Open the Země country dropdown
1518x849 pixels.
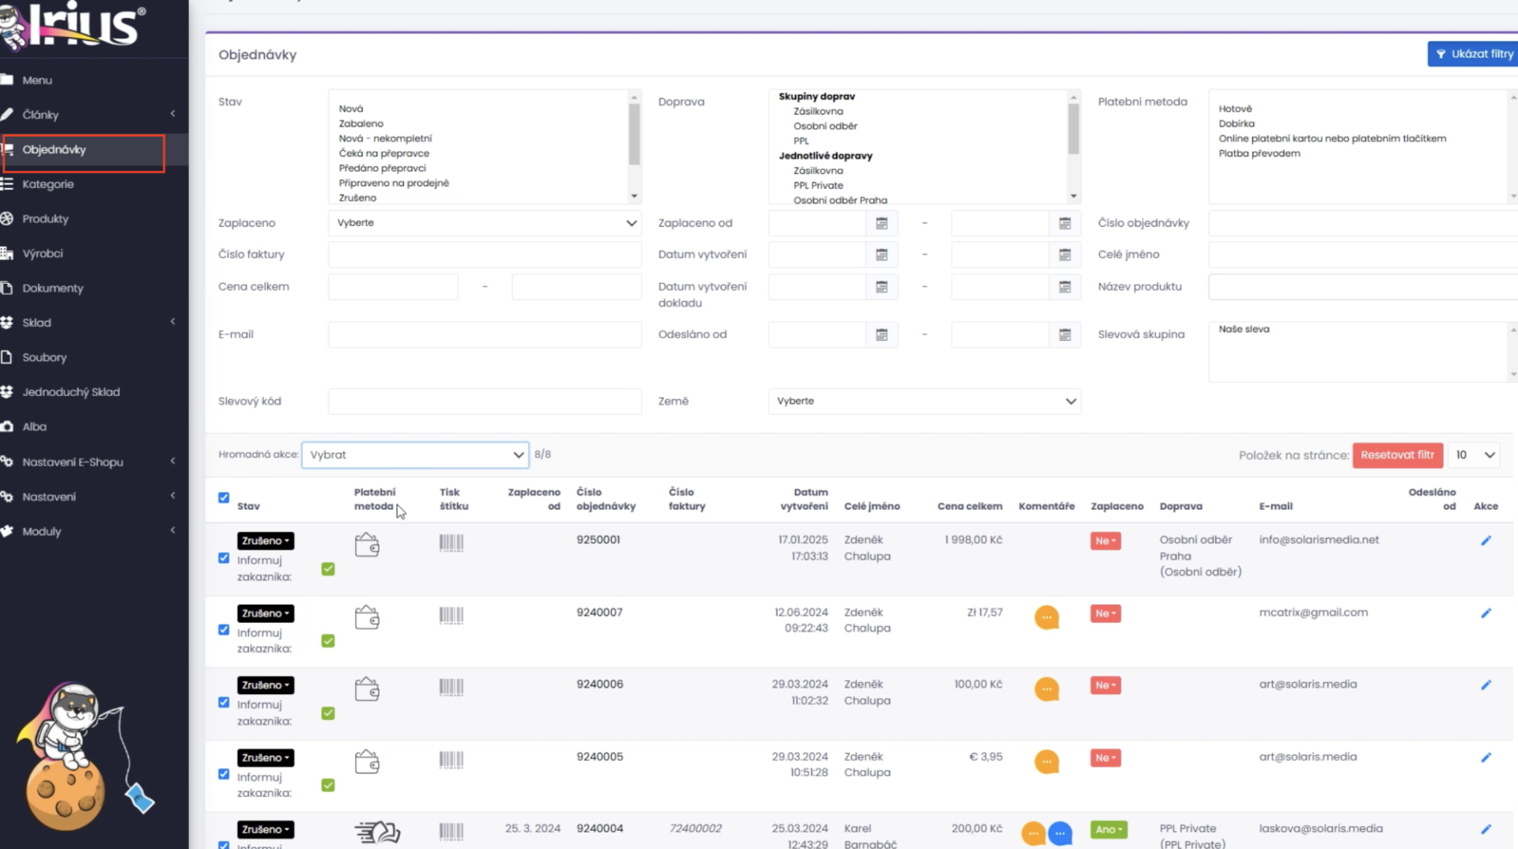[x=924, y=402]
